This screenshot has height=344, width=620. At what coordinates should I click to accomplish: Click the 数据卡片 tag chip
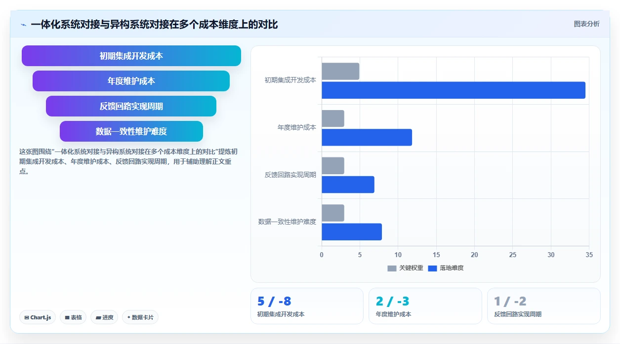tap(140, 317)
